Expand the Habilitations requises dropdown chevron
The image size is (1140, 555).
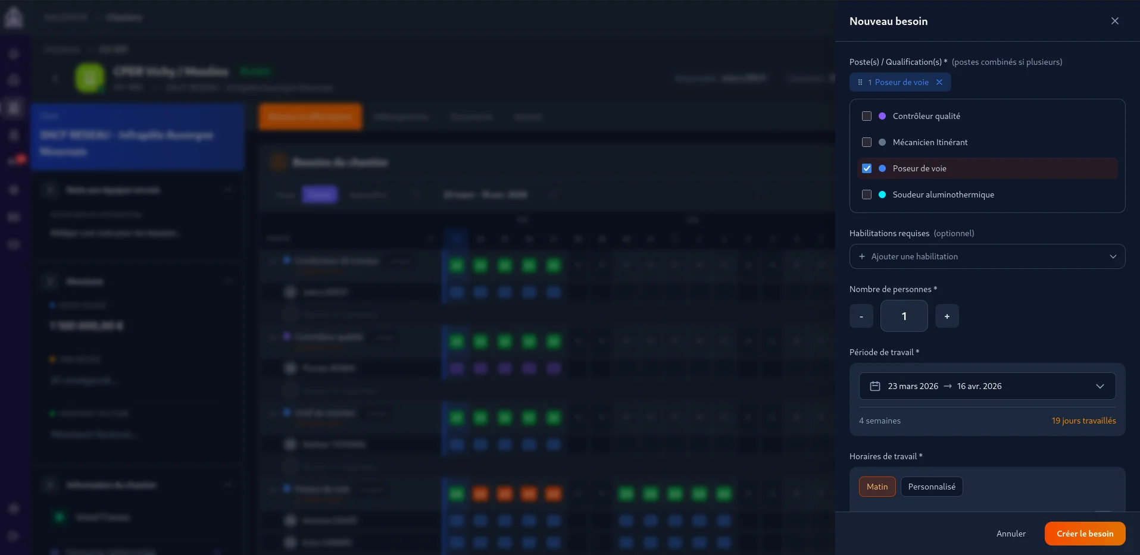[x=1113, y=256]
